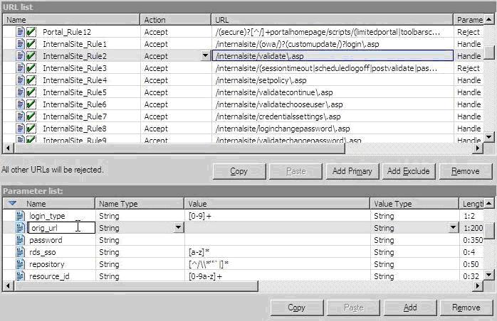Click the orig_url name edit field
This screenshot has width=497, height=321.
61,228
